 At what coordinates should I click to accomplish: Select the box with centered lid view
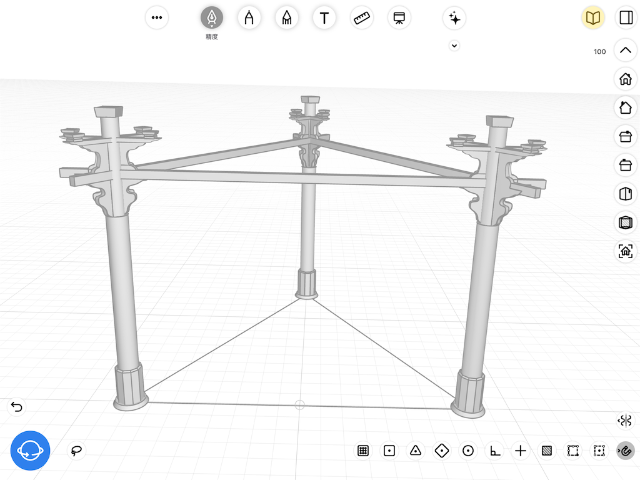pyautogui.click(x=625, y=165)
